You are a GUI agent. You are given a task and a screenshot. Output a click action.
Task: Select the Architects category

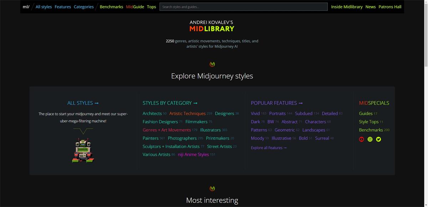152,113
